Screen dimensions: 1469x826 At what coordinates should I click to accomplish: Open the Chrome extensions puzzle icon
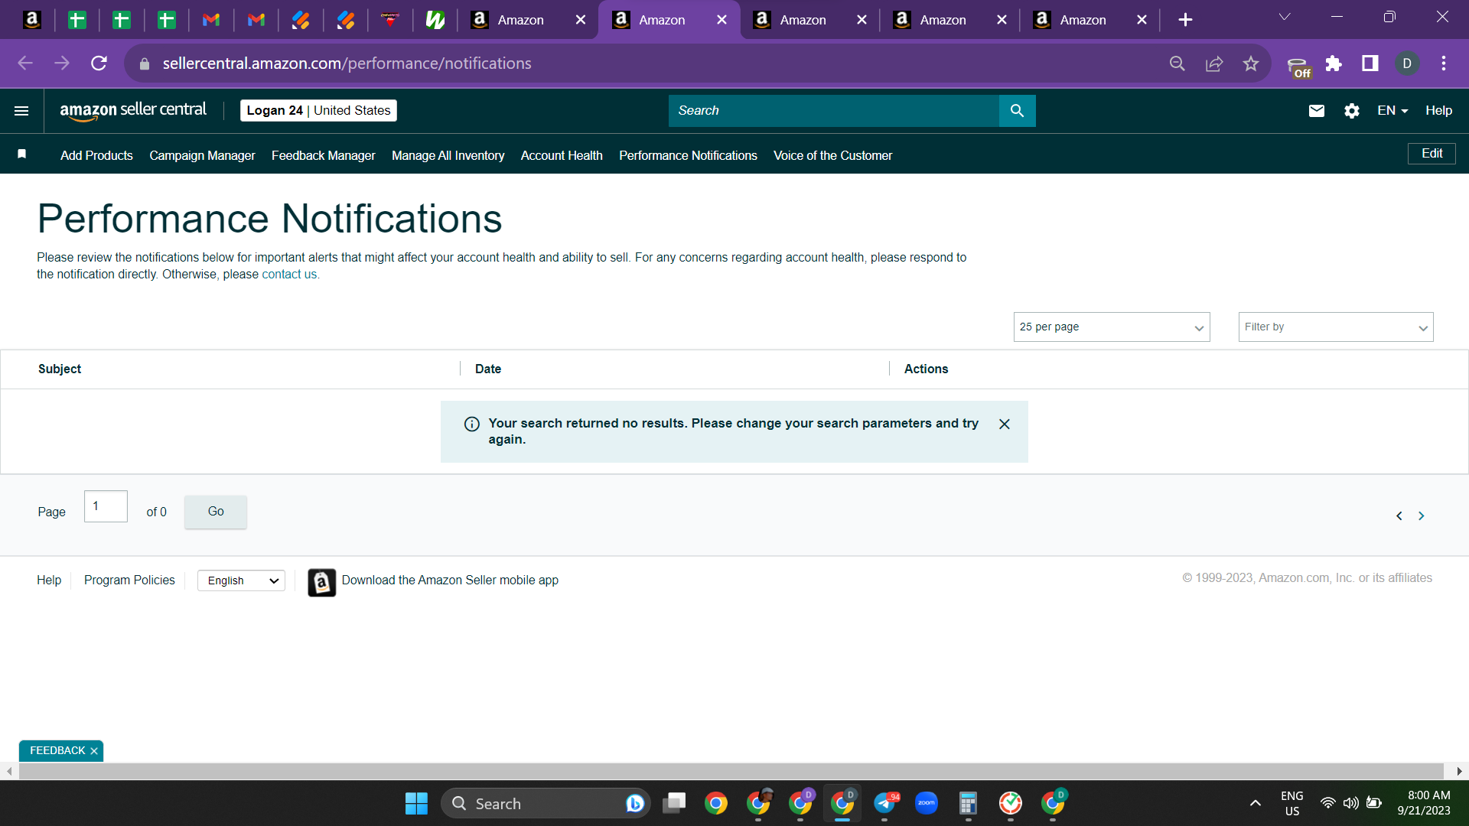pyautogui.click(x=1334, y=63)
